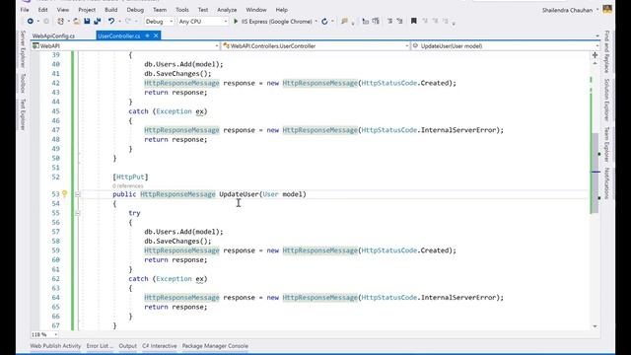Open the WebAPI.Controllers.UserController type dropdown
Screen dimensions: 631x355
(x=315, y=46)
